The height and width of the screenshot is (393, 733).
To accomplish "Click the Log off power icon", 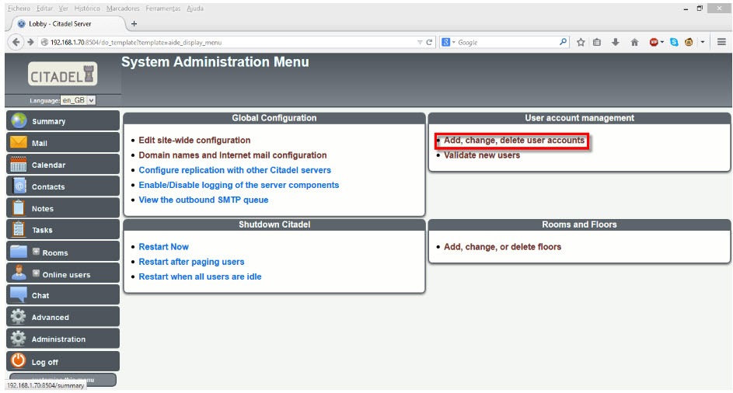I will click(x=19, y=361).
